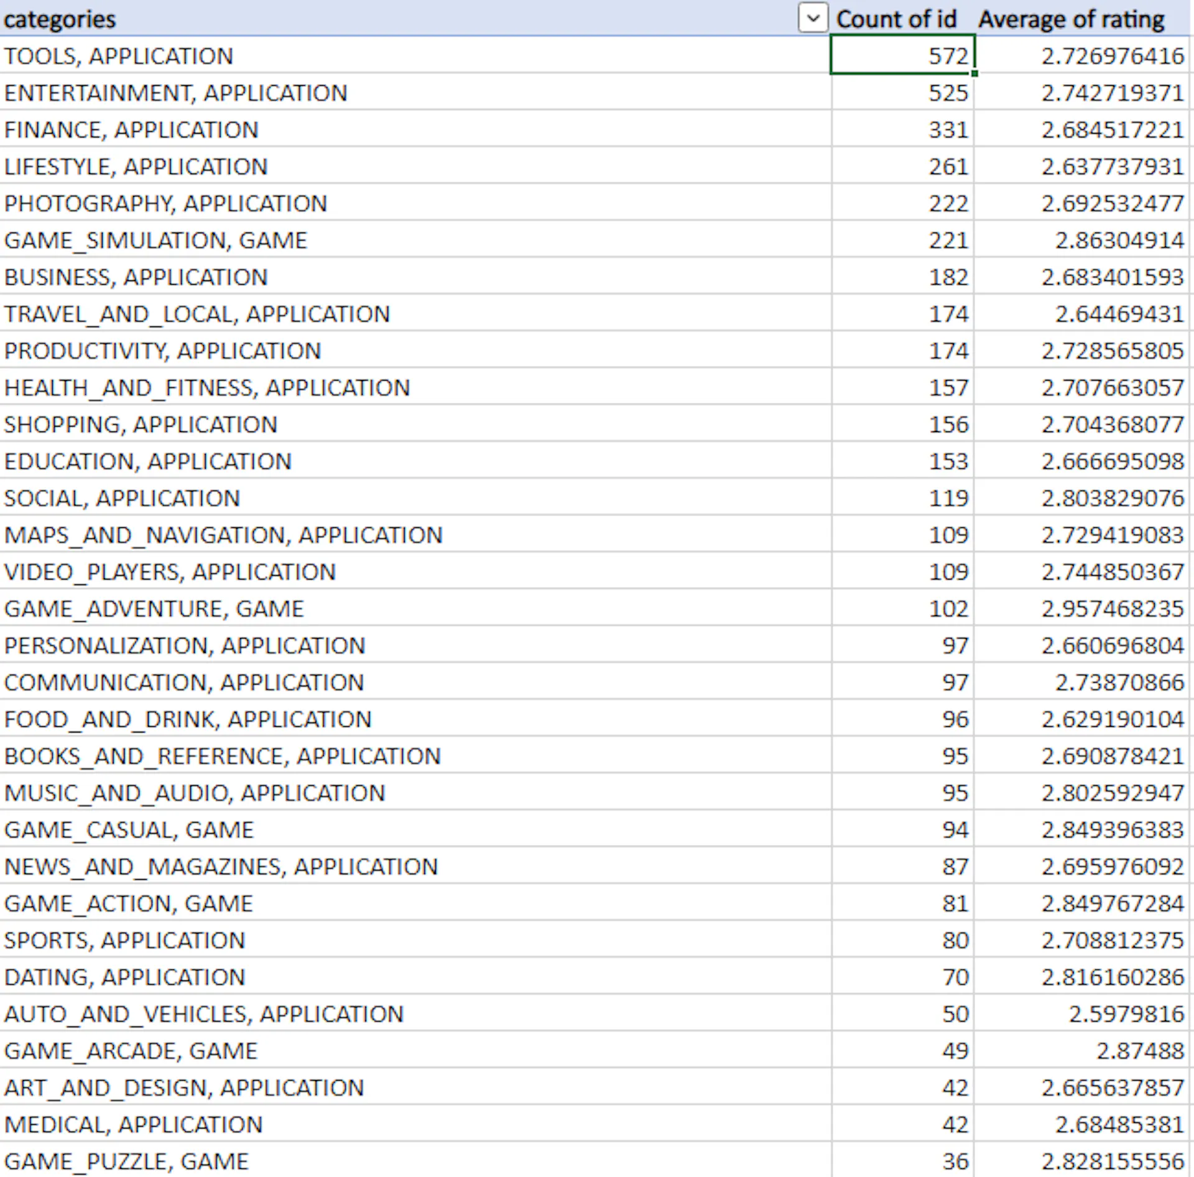Image resolution: width=1194 pixels, height=1177 pixels.
Task: Select the 'MUSIC_AND_AUDIO, APPLICATION' cell
Action: tap(415, 793)
